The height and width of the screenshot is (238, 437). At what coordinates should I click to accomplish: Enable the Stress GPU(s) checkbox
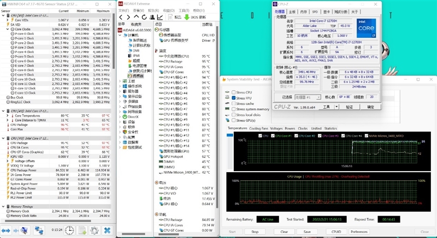[234, 120]
